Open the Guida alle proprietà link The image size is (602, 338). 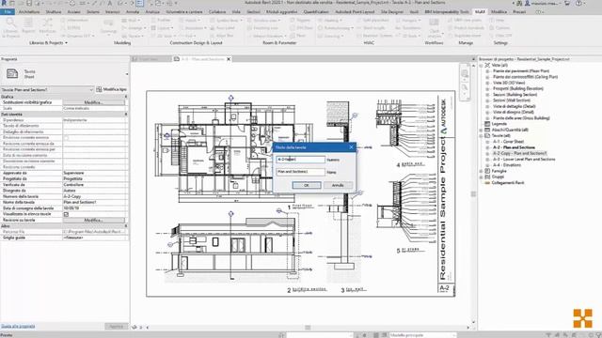[x=18, y=326]
